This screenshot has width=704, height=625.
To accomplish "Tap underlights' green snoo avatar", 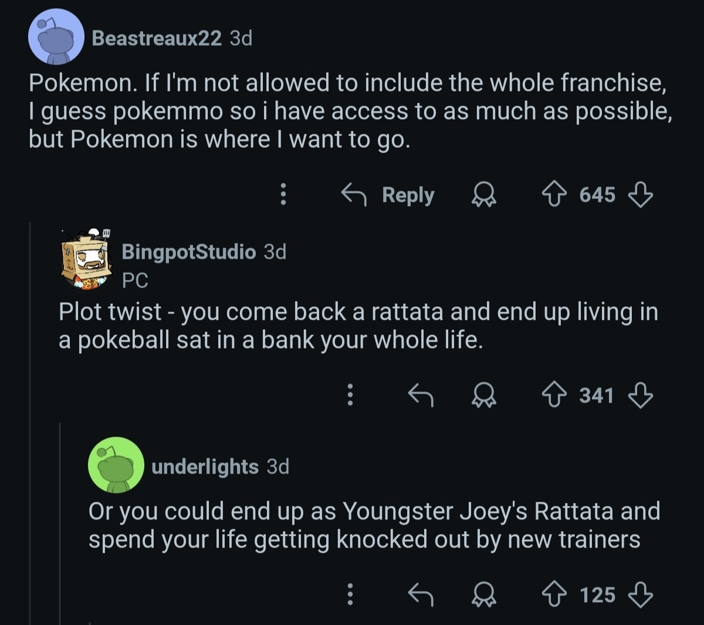I will pos(116,465).
